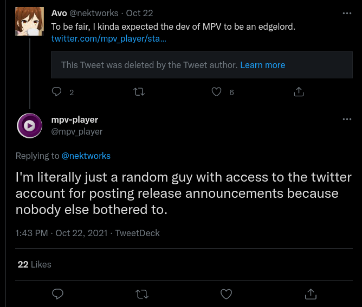This screenshot has height=307, width=362.
Task: Open the twitter.com/mpv_player status link
Action: click(108, 39)
